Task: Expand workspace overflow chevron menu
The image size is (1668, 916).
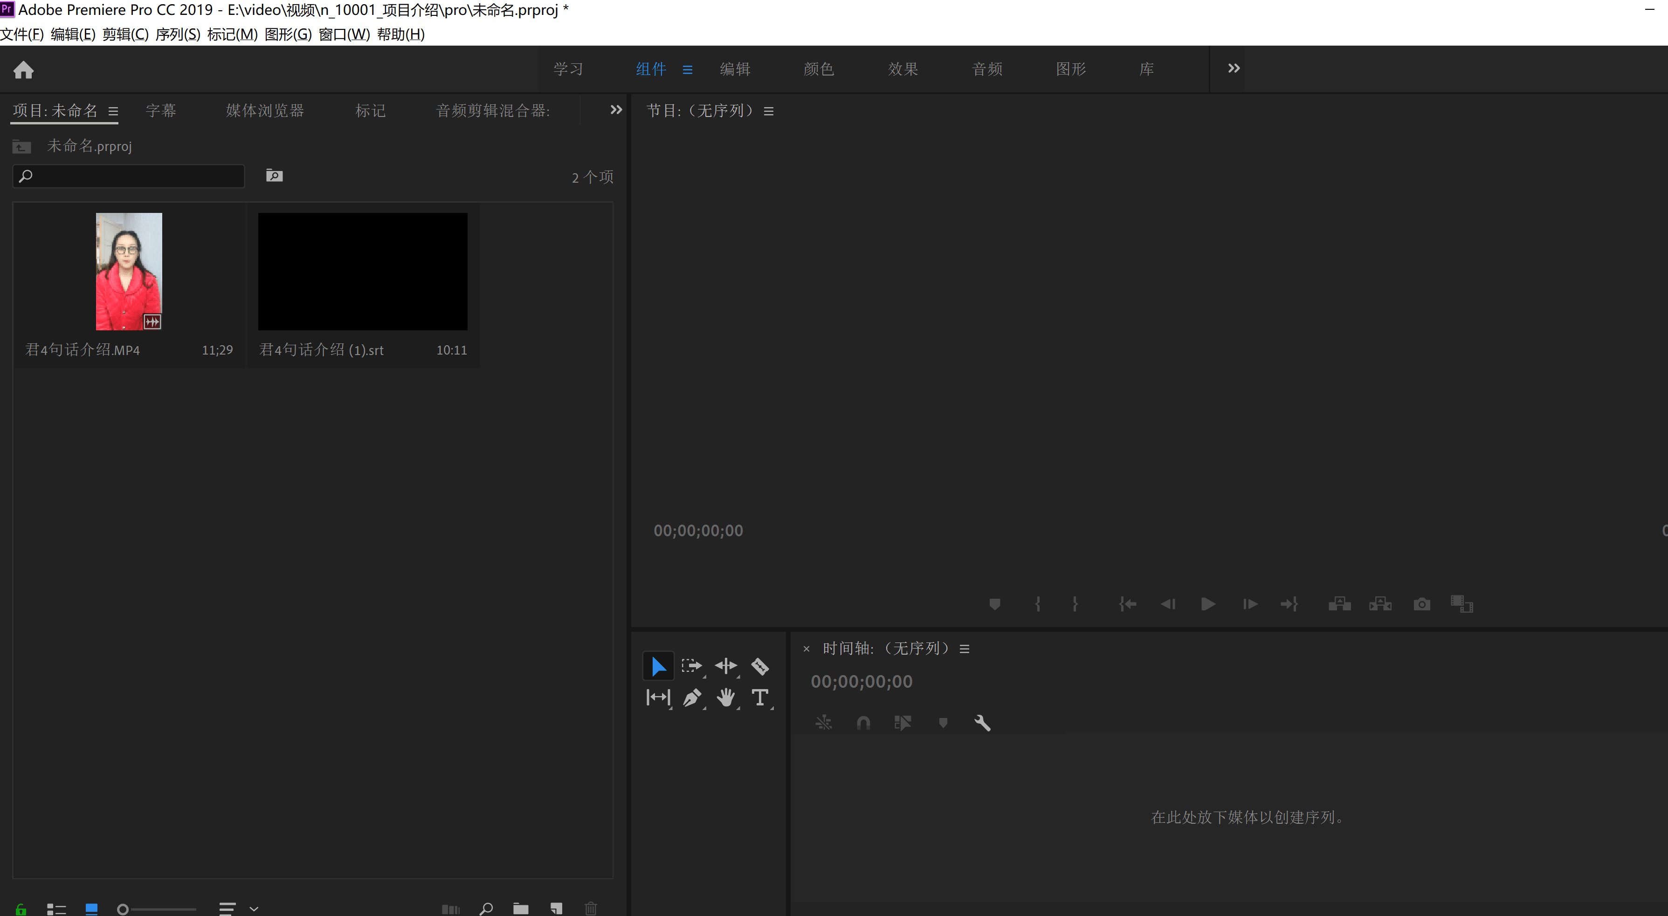Action: [1234, 68]
